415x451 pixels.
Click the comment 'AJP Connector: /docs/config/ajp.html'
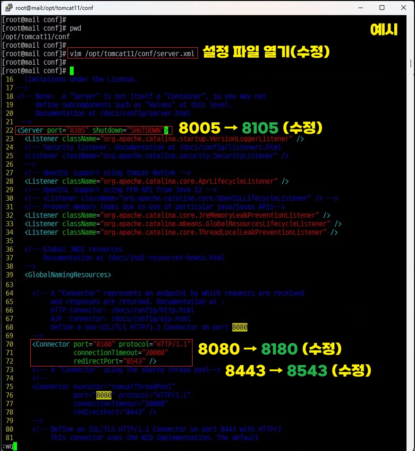121,319
